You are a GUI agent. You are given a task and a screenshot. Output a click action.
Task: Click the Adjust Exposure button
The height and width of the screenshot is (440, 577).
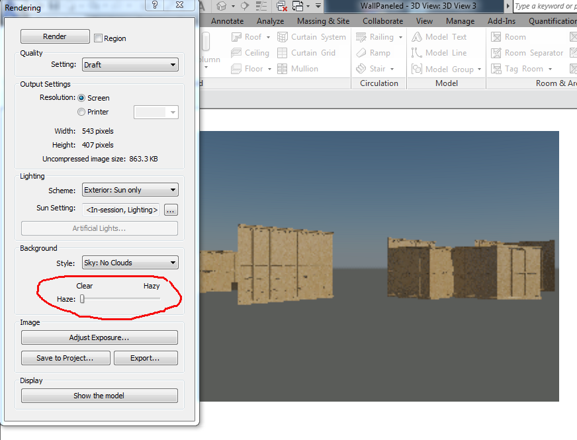click(99, 337)
